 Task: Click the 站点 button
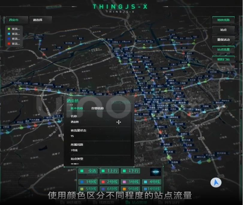pos(223,30)
